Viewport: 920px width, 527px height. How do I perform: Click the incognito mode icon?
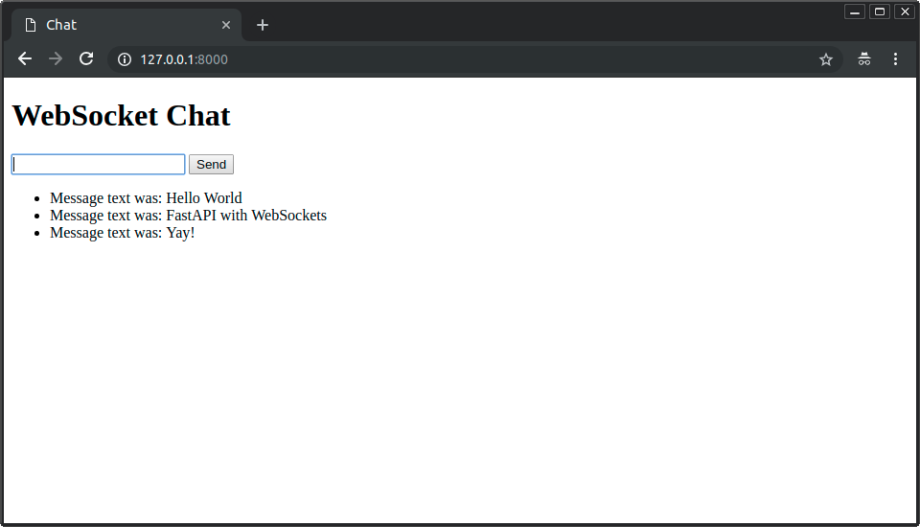[863, 59]
